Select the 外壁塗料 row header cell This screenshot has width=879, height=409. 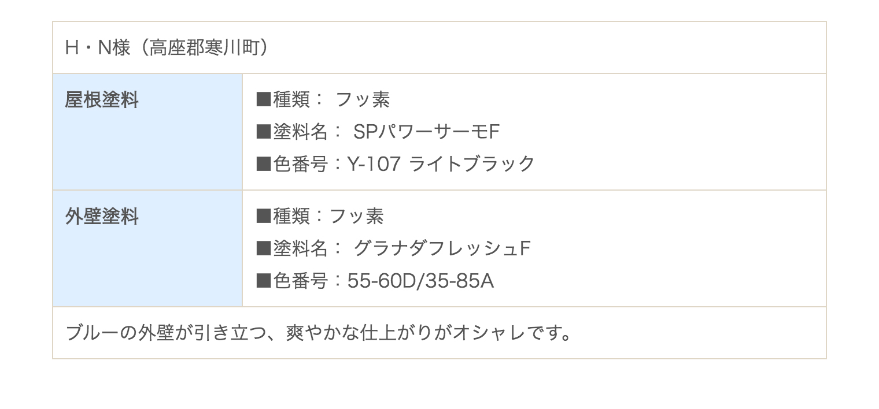(147, 248)
